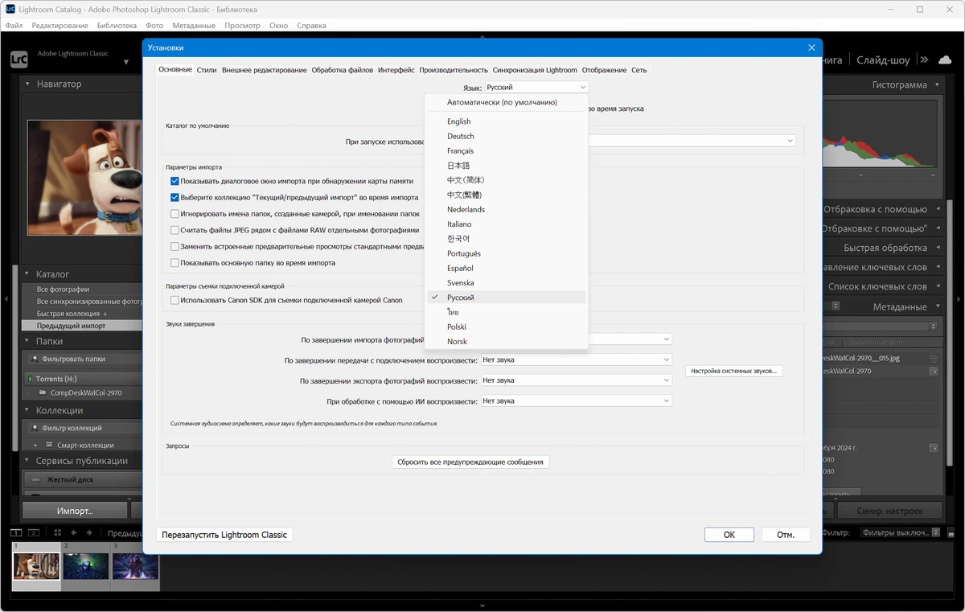Image resolution: width=965 pixels, height=612 pixels.
Task: Switch to the Производительность tab
Action: pos(454,70)
